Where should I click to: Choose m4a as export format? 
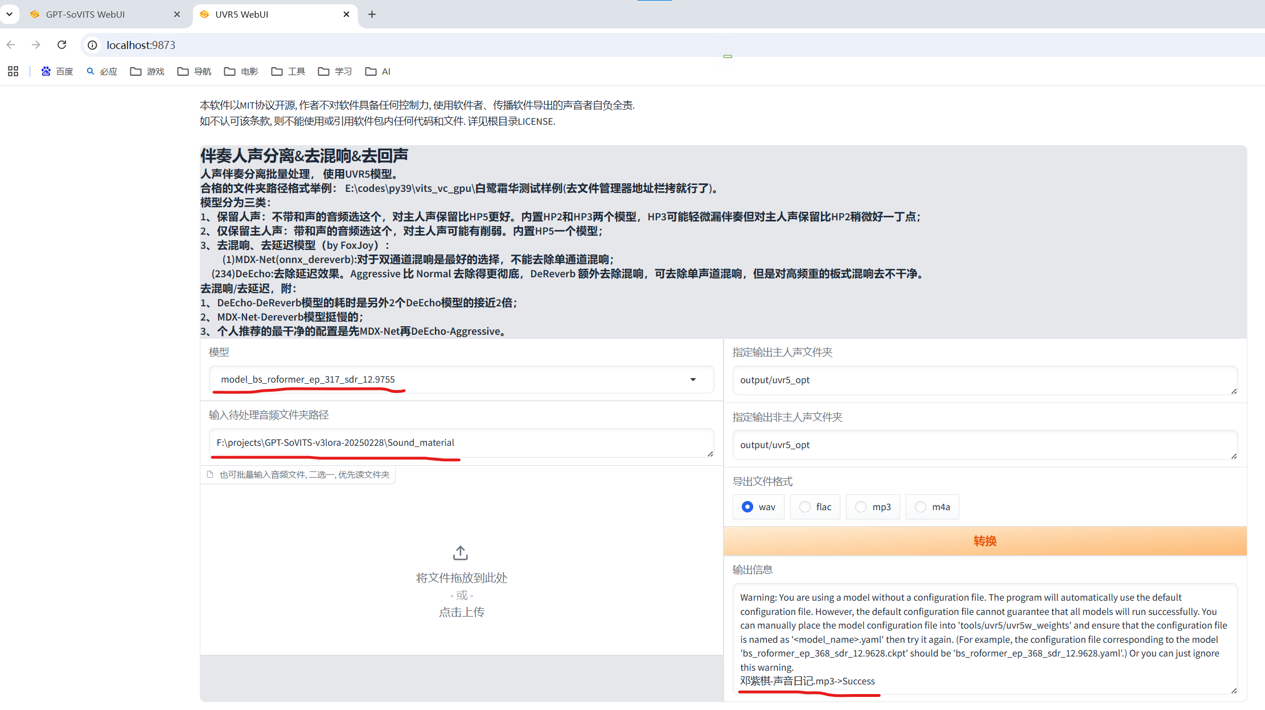click(x=921, y=507)
